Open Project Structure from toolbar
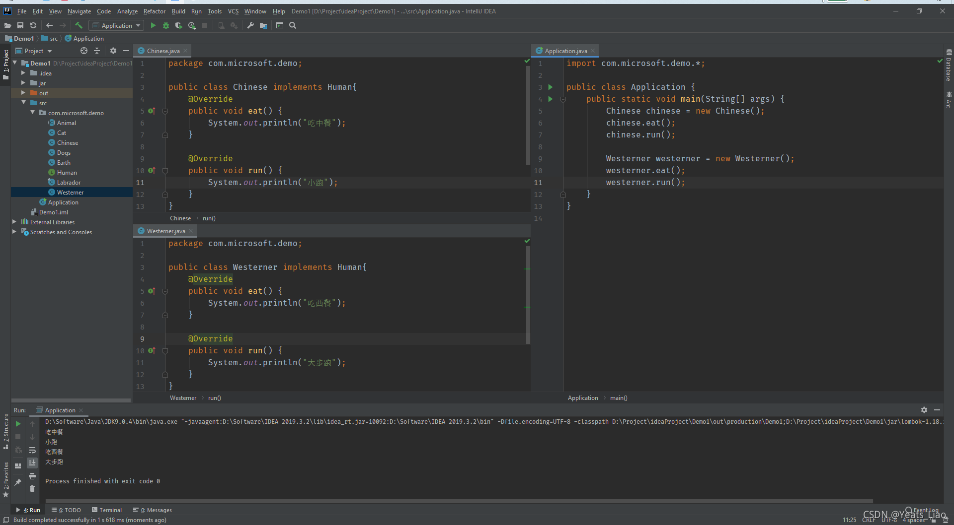 (x=263, y=25)
